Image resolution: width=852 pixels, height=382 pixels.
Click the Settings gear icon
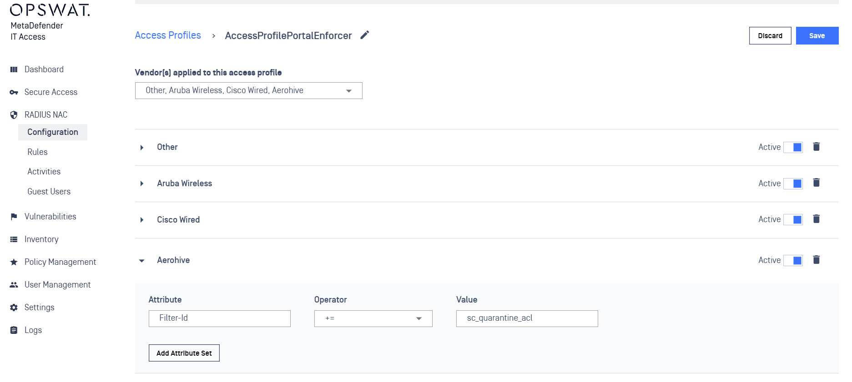(x=14, y=308)
